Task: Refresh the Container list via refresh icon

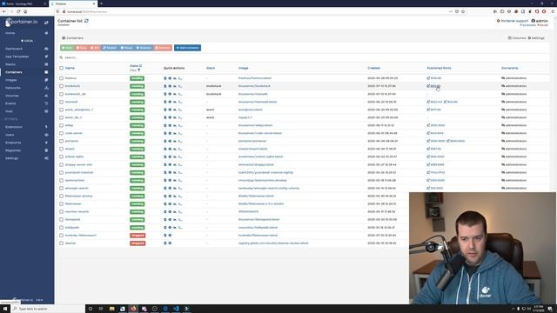Action: point(86,21)
